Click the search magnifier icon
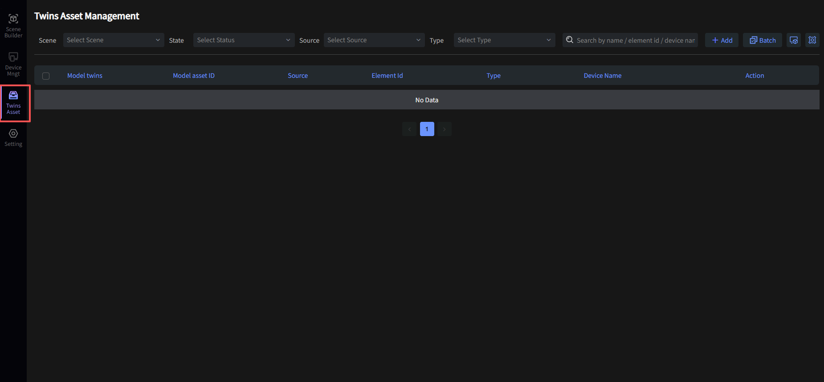Image resolution: width=824 pixels, height=382 pixels. pos(570,40)
